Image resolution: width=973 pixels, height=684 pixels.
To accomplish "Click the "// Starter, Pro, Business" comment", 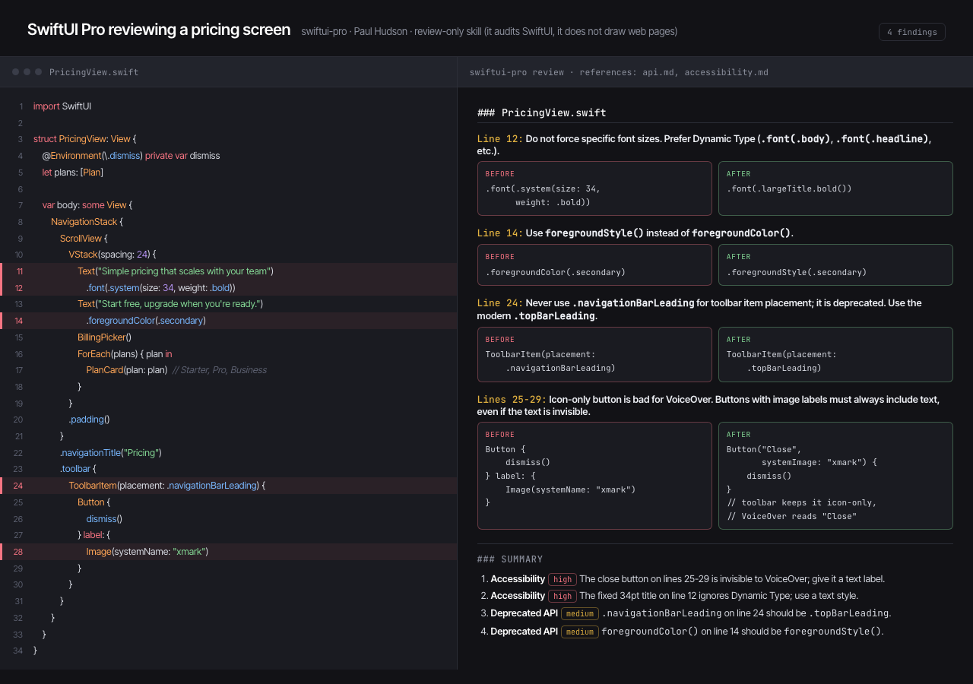I will pos(220,370).
